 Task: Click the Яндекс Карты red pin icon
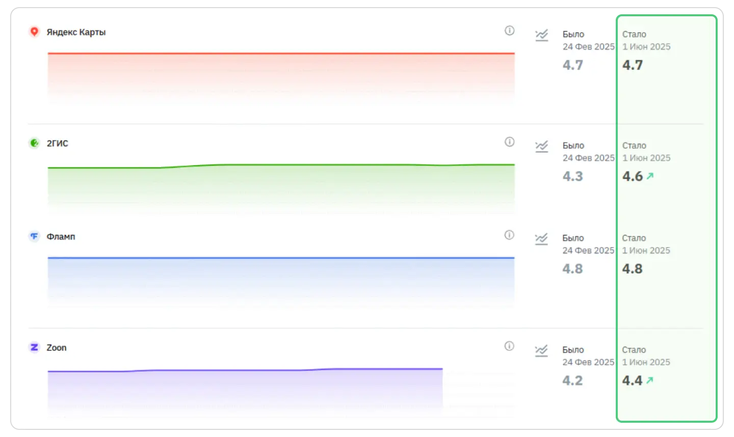34,32
